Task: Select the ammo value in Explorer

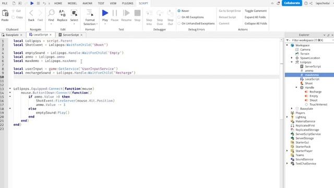Action: tap(309, 70)
